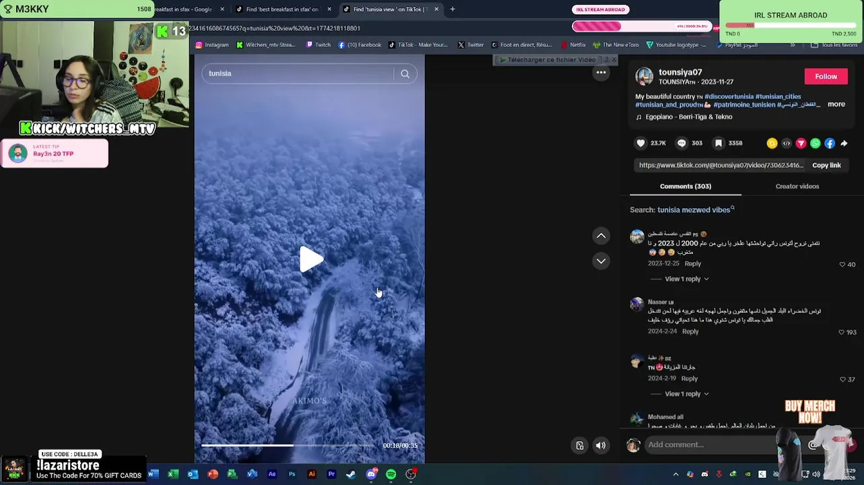Go to next video with down arrow
This screenshot has height=485, width=864.
pos(601,261)
